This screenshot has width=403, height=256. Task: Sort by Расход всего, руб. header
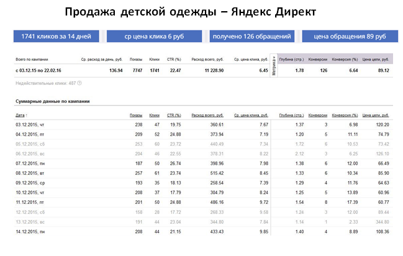(x=207, y=115)
